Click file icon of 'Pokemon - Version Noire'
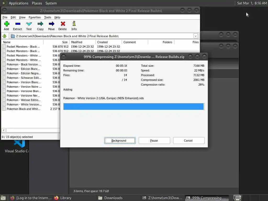The height and width of the screenshot is (201, 268). point(4,86)
